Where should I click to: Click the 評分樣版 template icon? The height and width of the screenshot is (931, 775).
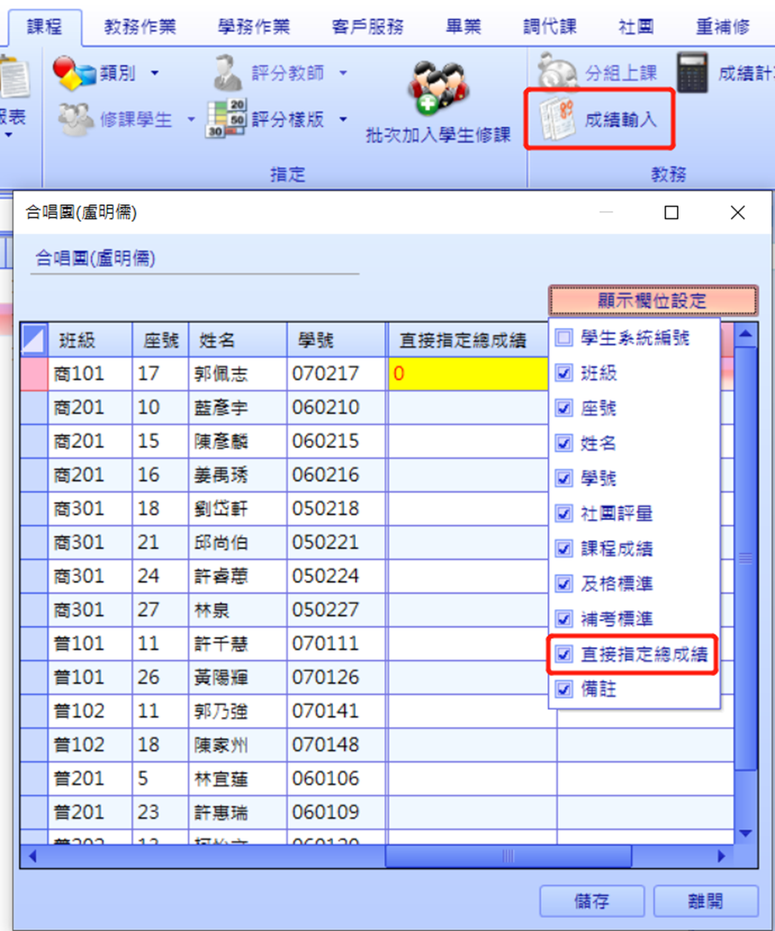[226, 118]
